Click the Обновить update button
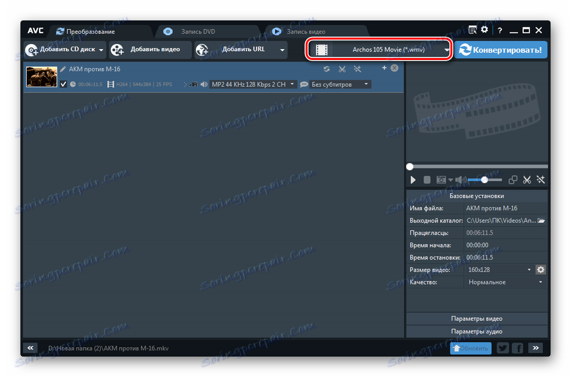571x377 pixels. click(470, 348)
